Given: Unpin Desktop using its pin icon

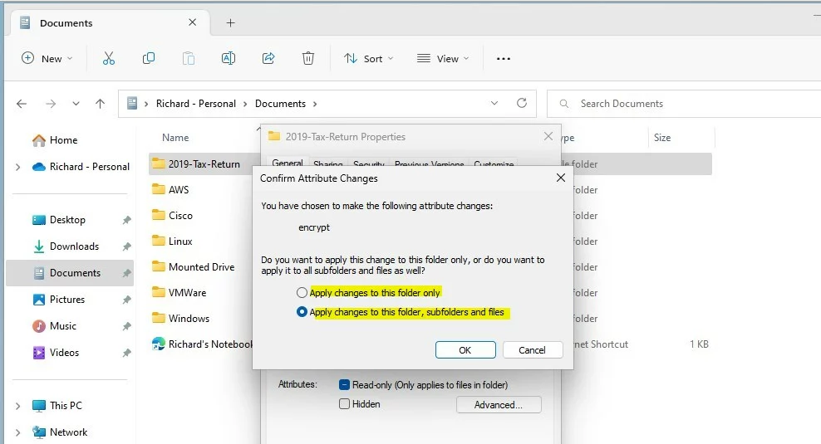Looking at the screenshot, I should [126, 220].
